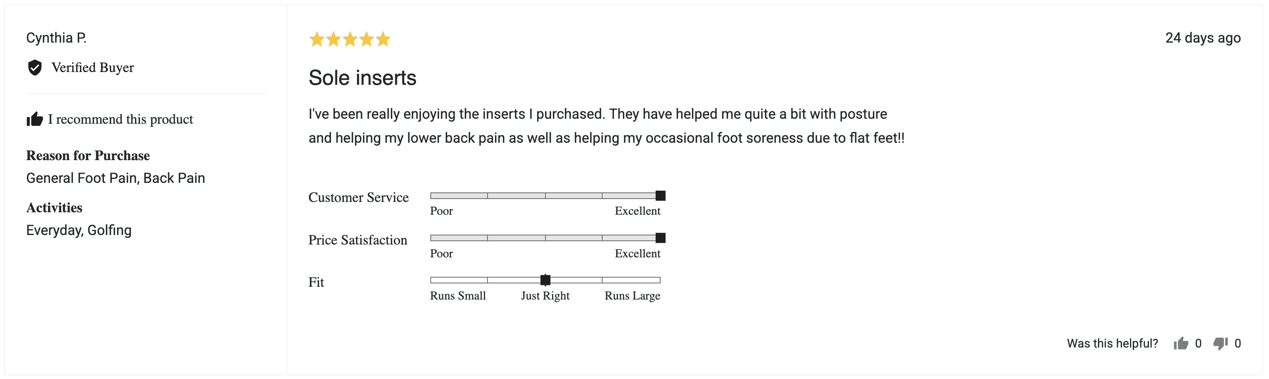The width and height of the screenshot is (1269, 379).
Task: Click the recommend thumbs up icon
Action: [x=34, y=119]
